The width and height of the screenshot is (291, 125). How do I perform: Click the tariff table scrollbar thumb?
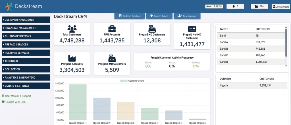[286, 43]
